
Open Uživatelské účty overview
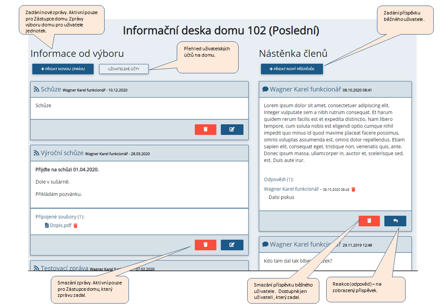[123, 69]
